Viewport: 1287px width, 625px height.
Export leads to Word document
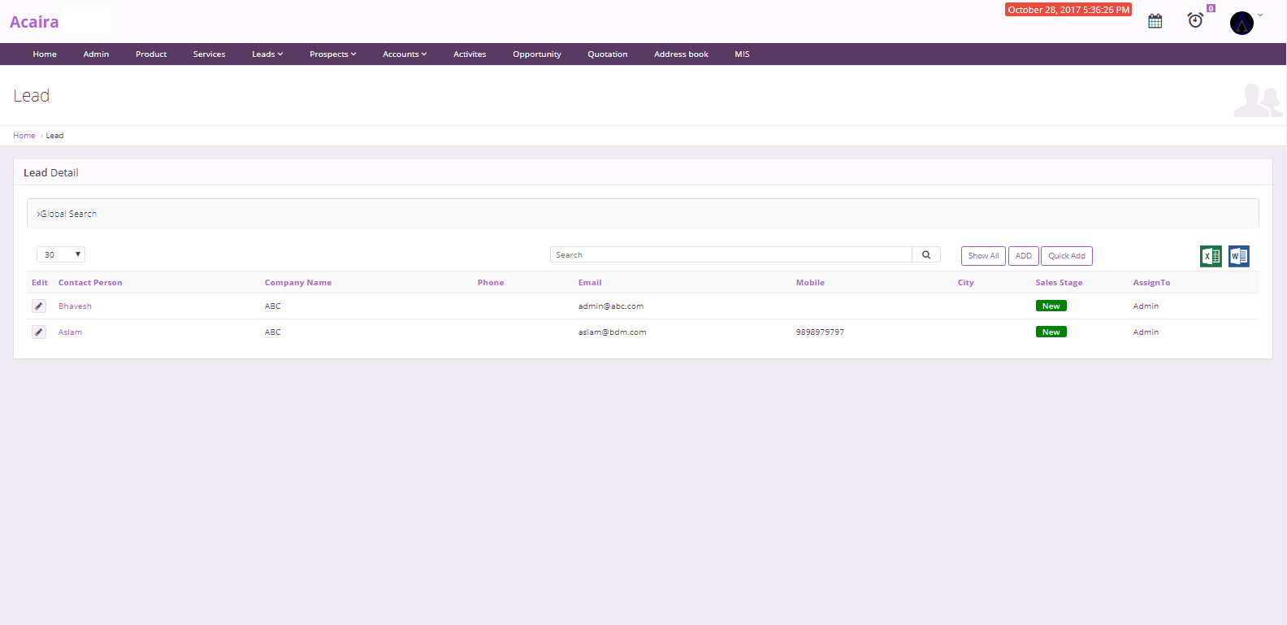point(1238,256)
